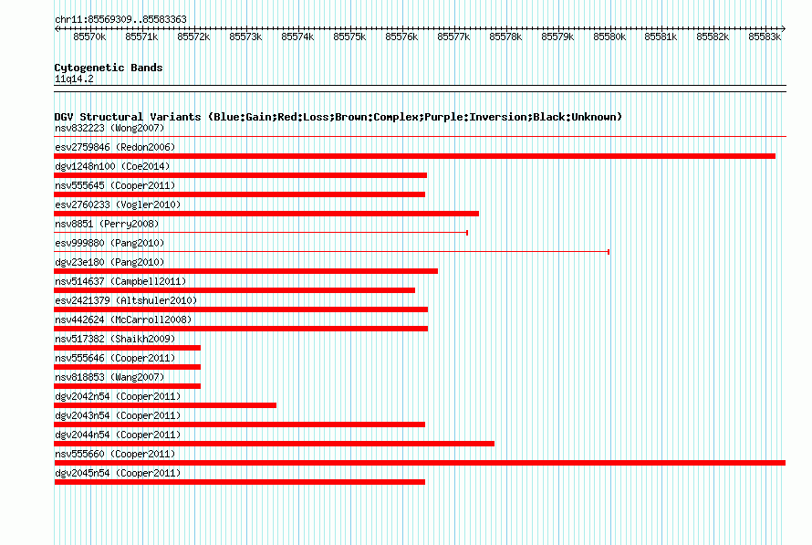Open variant nsv8851 (Perry2008) label
Image resolution: width=812 pixels, height=545 pixels.
click(107, 224)
